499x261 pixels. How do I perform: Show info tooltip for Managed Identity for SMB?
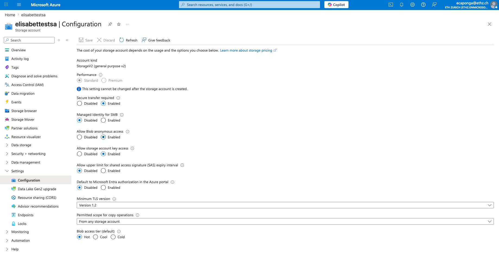122,115
